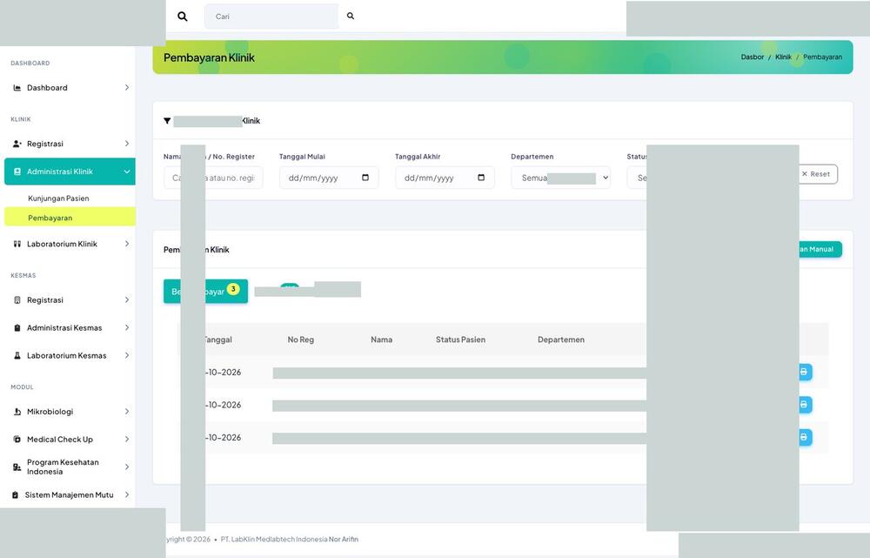Click the Laboratorium Kesmas flask icon

[x=17, y=355]
